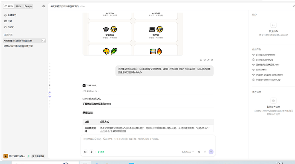The height and width of the screenshot is (164, 295).
Task: Click the file icon beside ai-pet-planner.zip
Action: (253, 60)
